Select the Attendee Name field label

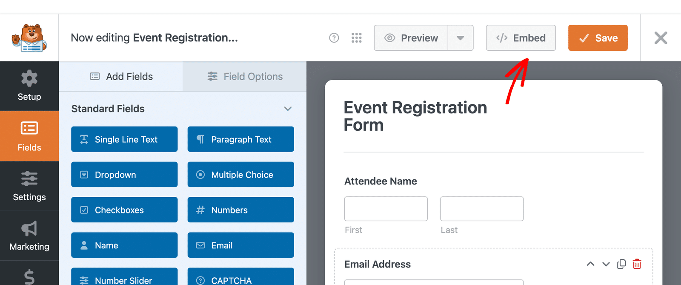pos(381,181)
